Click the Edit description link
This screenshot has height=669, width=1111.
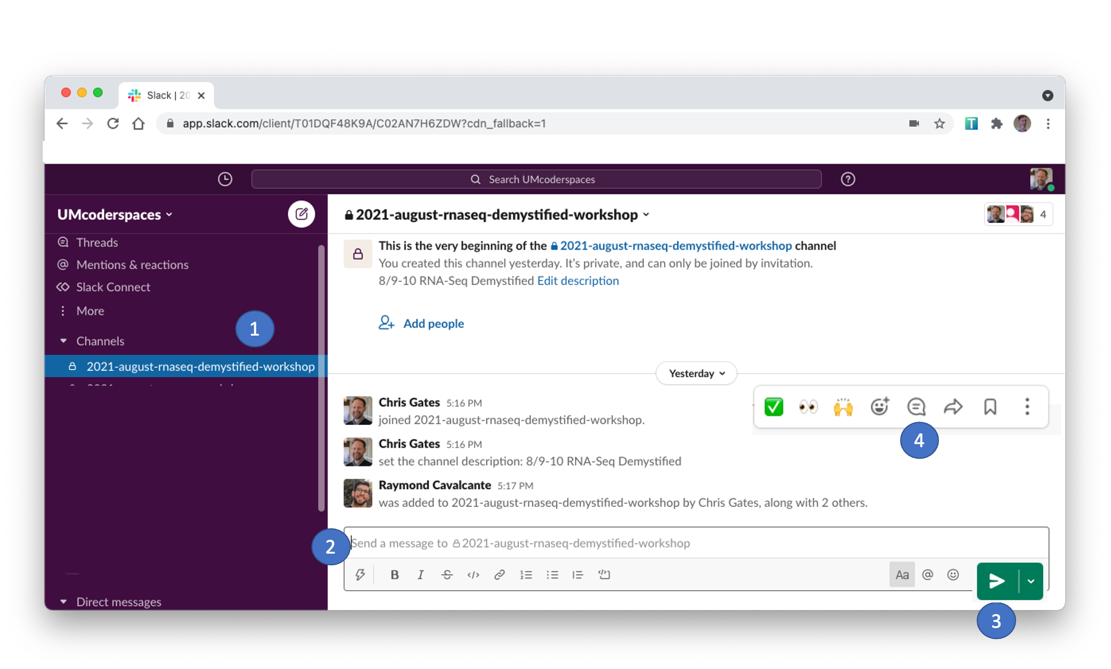pos(578,280)
